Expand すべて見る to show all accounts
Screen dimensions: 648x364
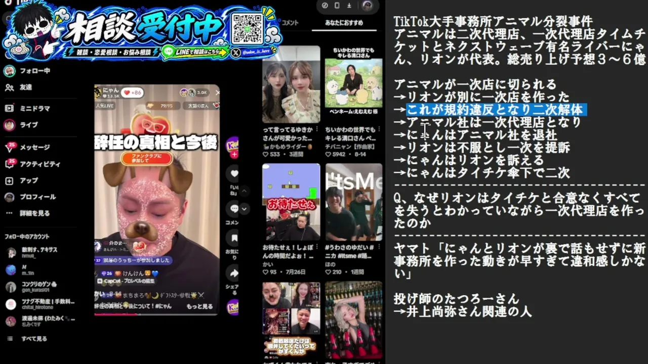[x=27, y=339]
